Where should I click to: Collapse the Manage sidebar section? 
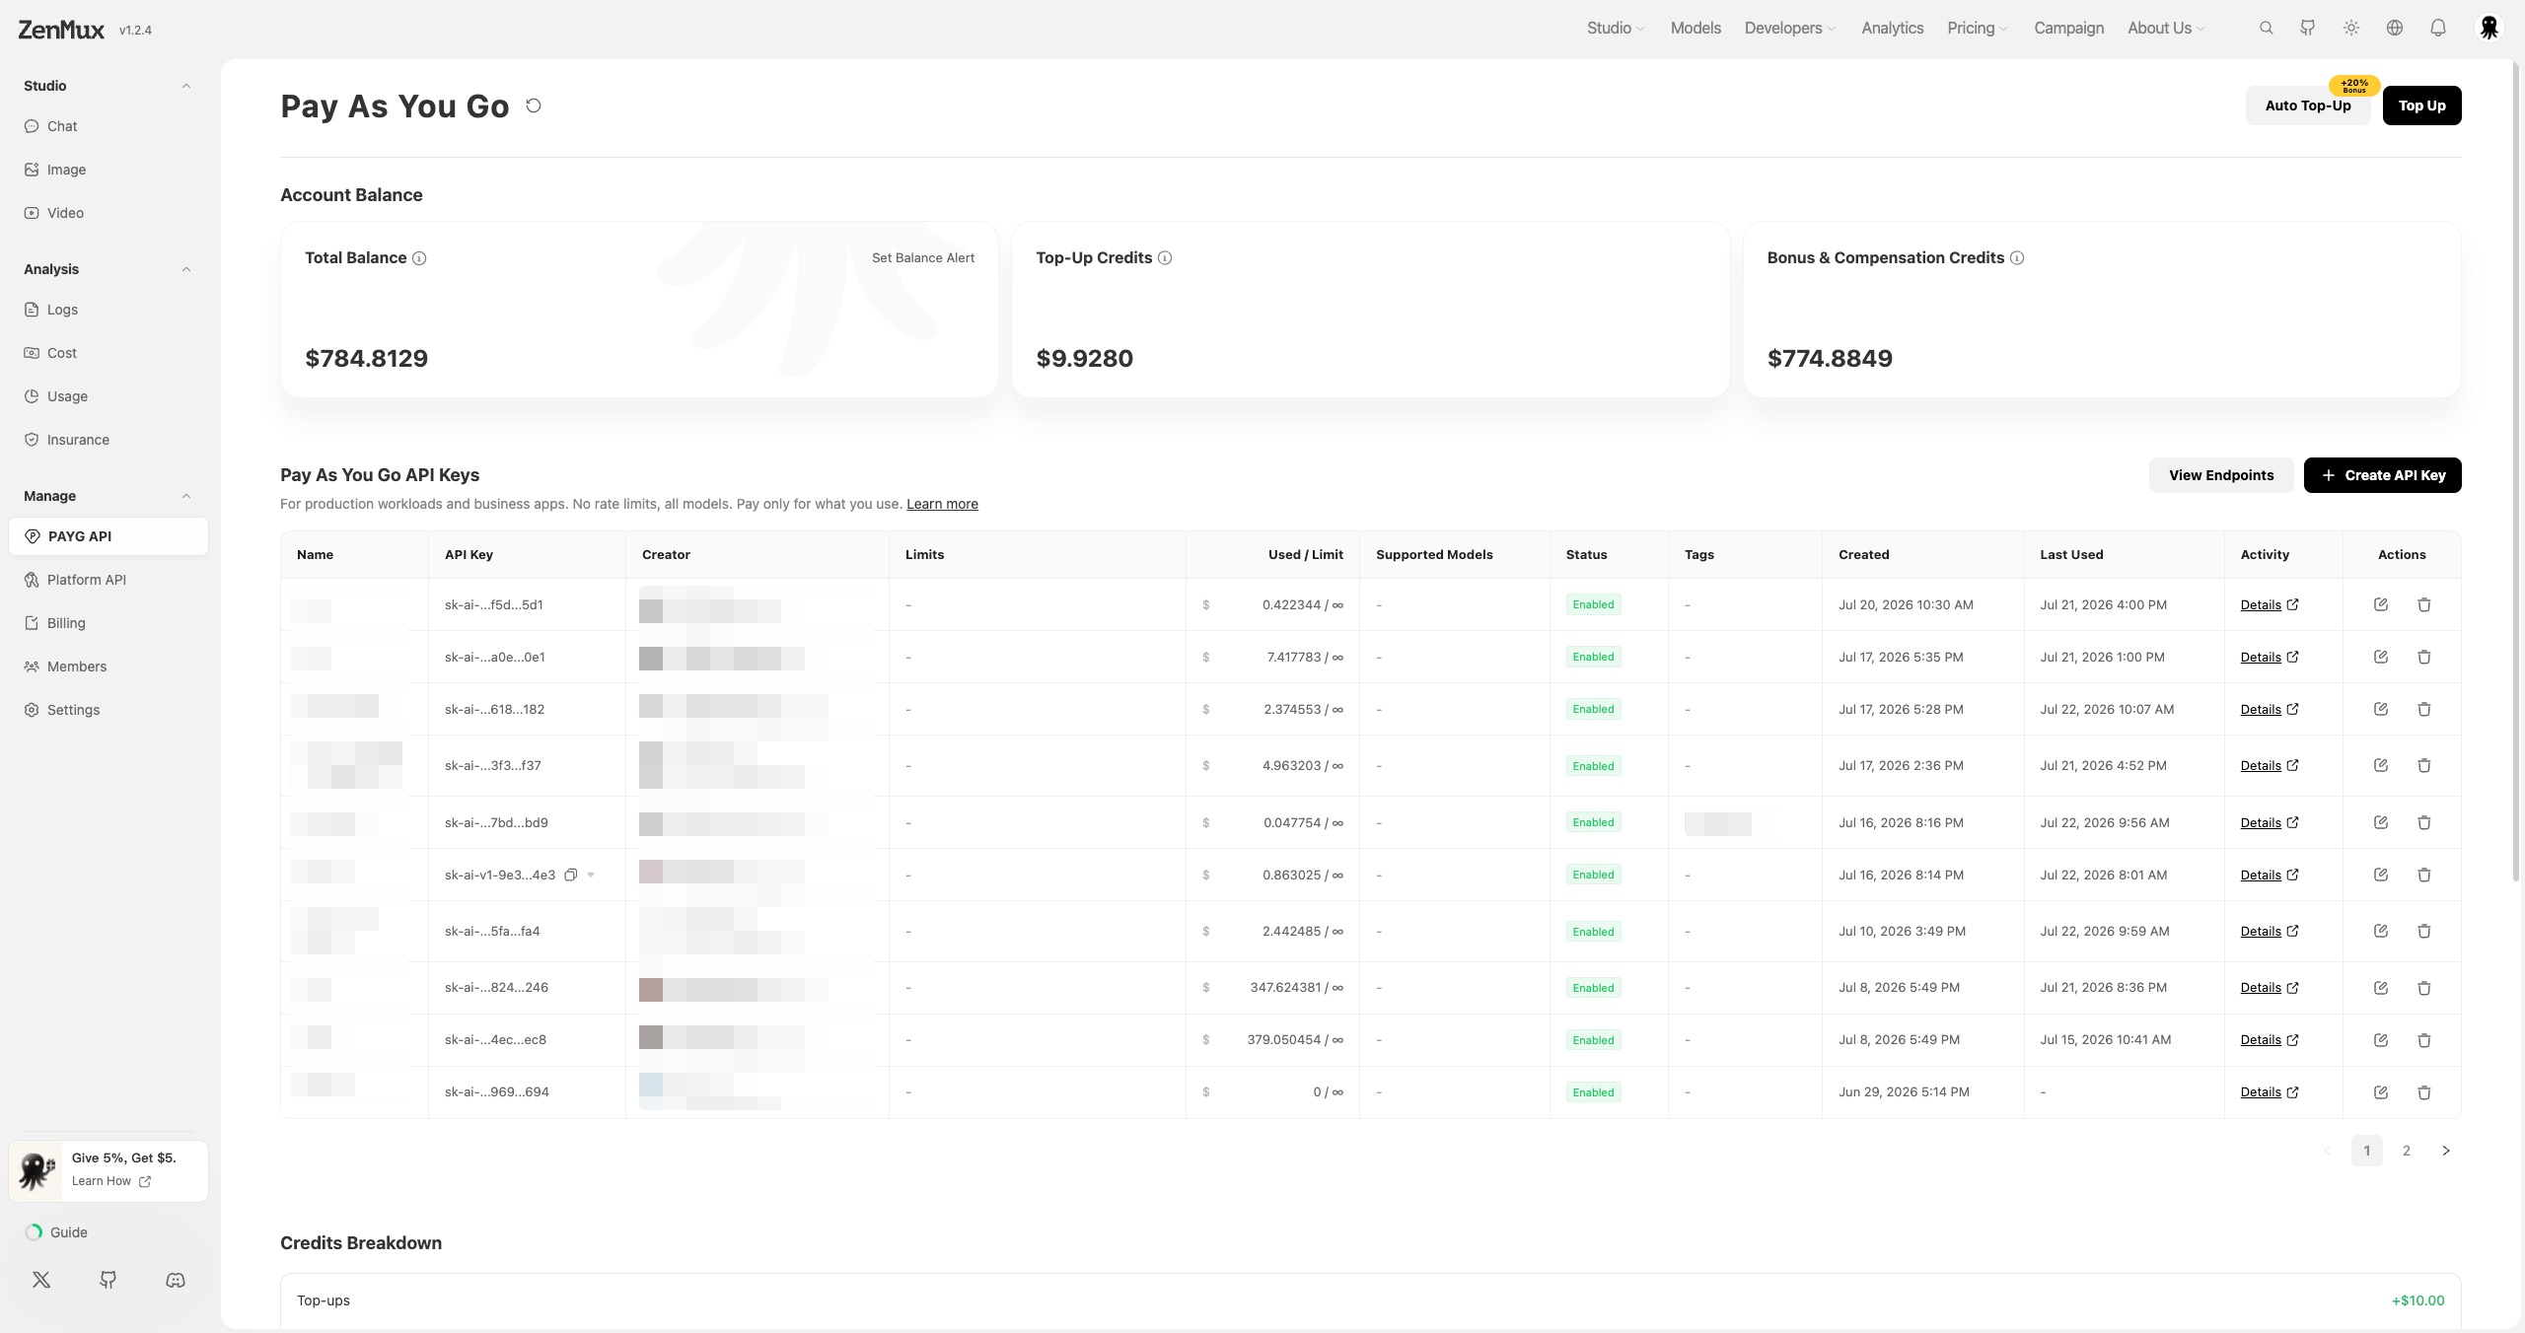click(x=186, y=496)
